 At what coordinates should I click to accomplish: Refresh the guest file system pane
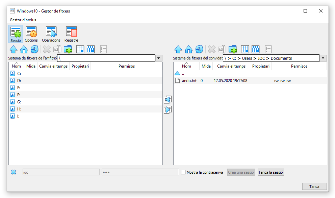point(199,50)
